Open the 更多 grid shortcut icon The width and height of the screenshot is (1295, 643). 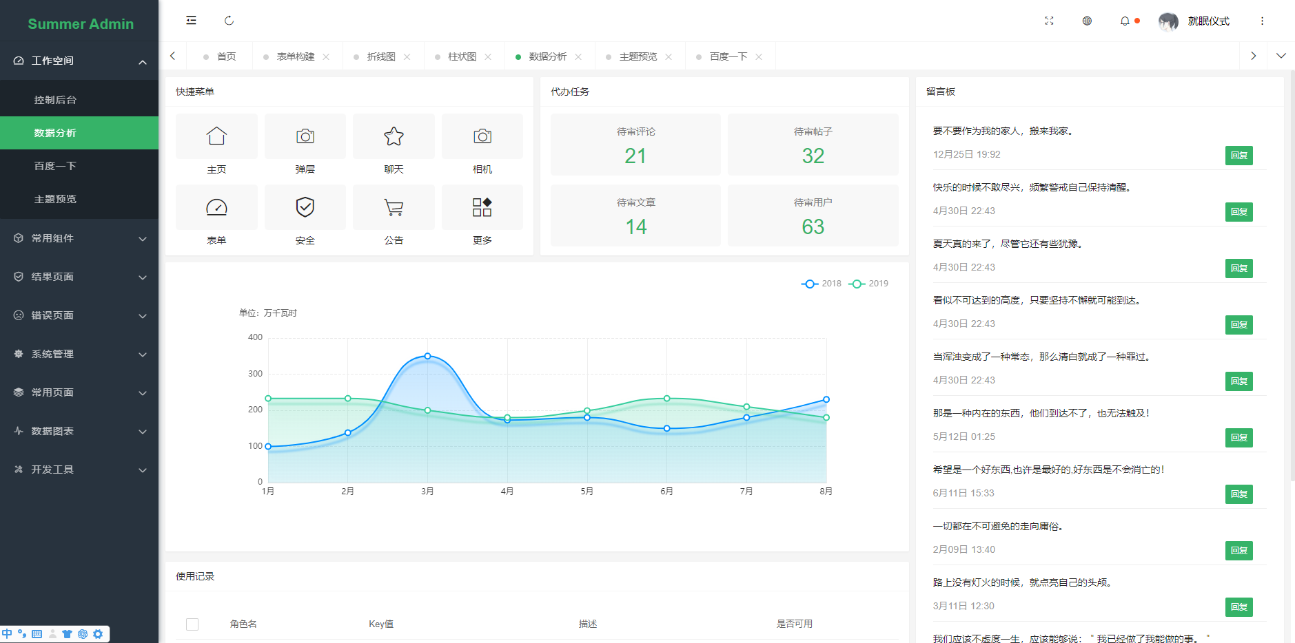[482, 207]
